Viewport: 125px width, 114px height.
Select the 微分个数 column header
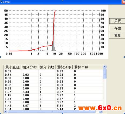pyautogui.click(x=47, y=67)
